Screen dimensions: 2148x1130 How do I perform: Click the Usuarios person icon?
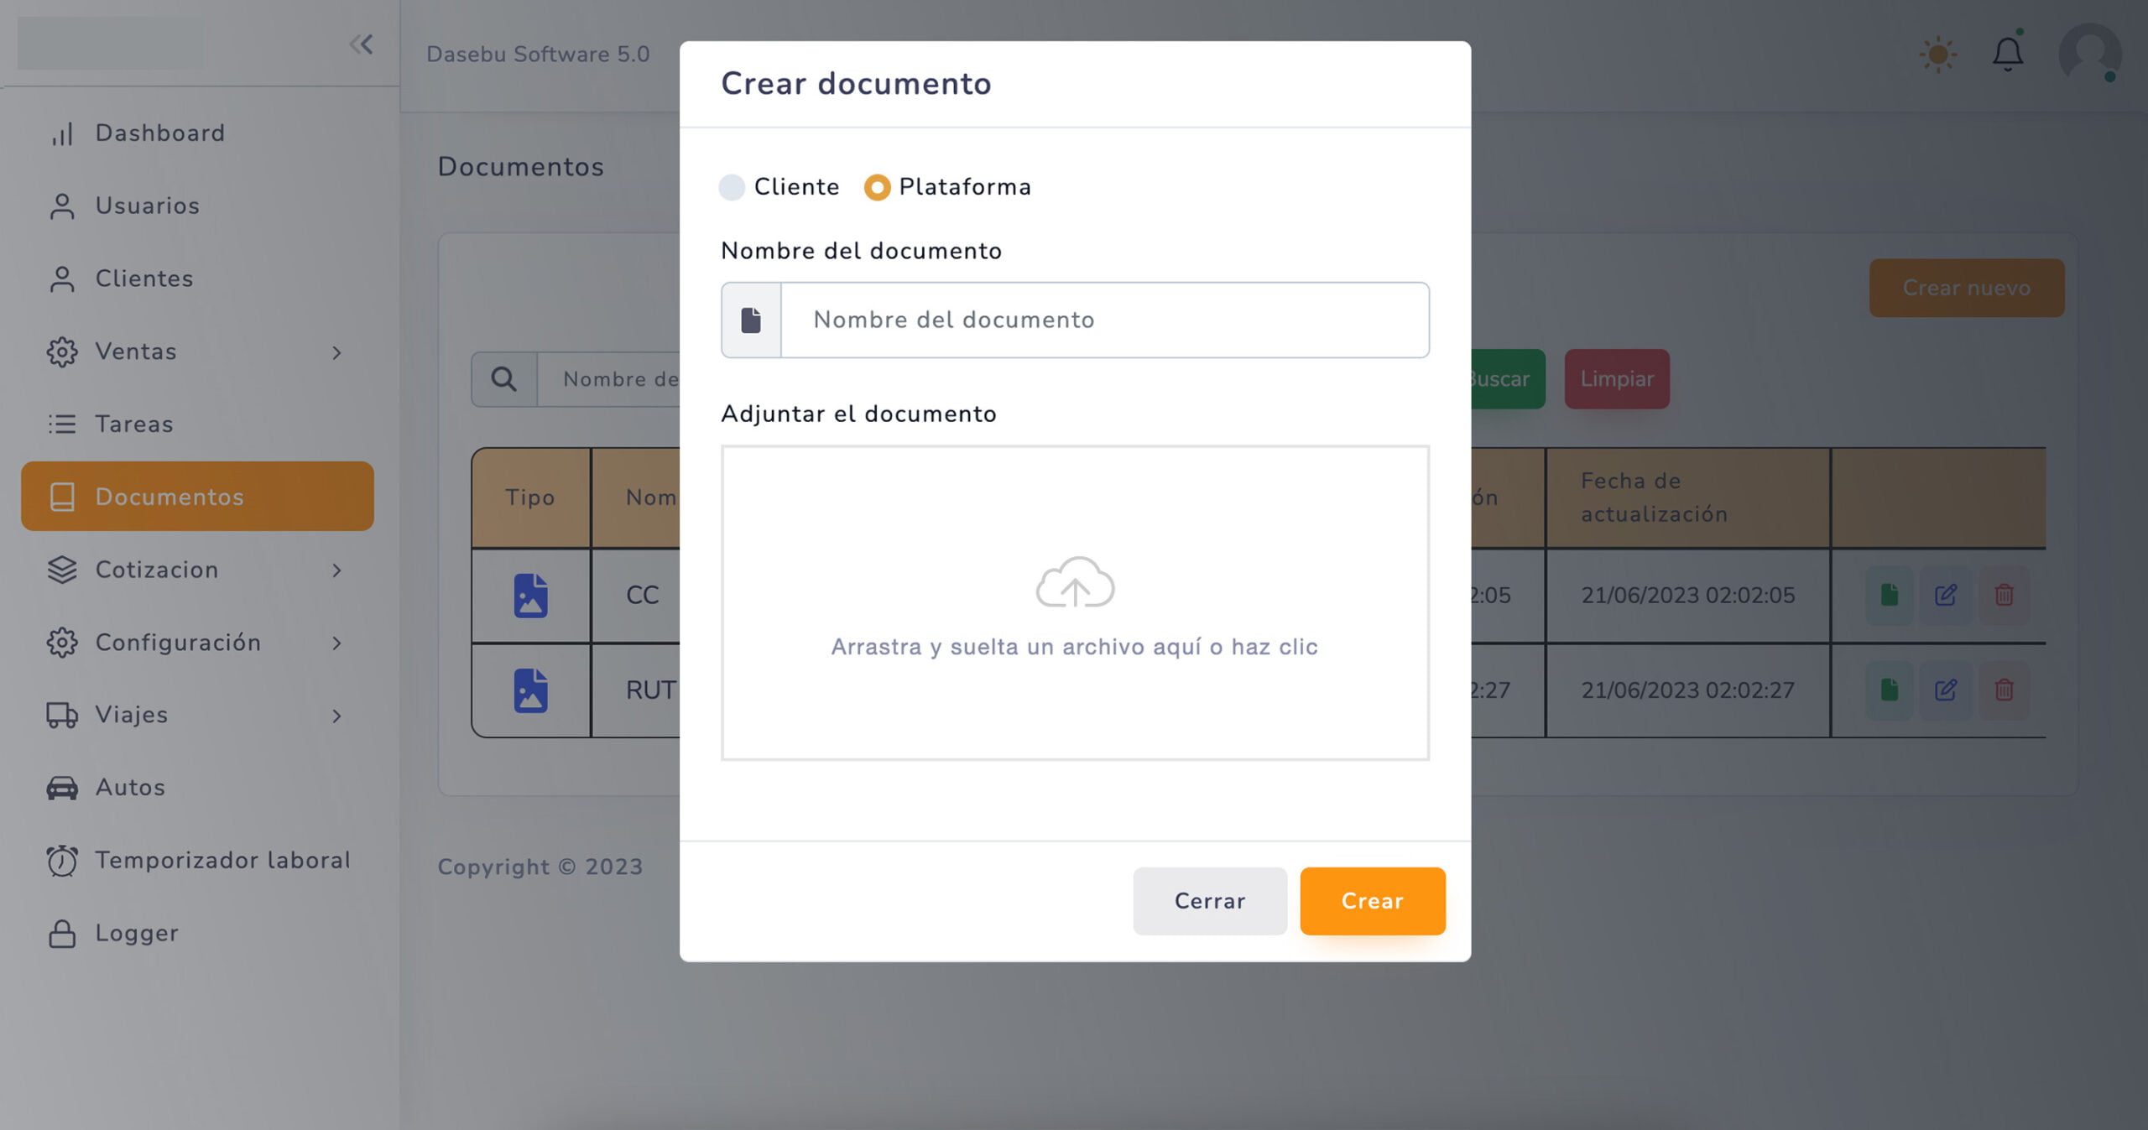[62, 206]
